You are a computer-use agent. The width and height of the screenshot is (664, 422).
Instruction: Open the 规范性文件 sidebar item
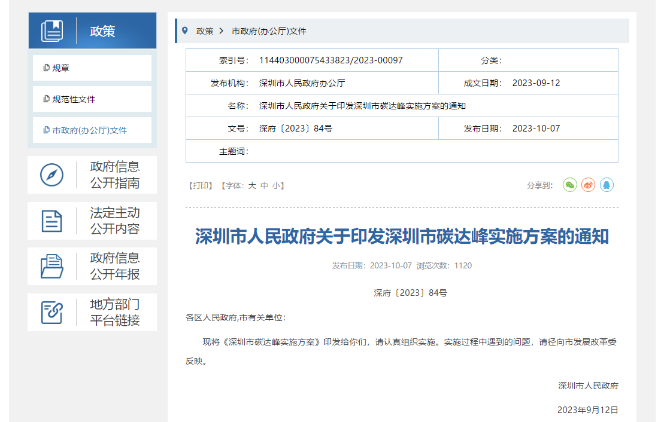click(x=73, y=99)
